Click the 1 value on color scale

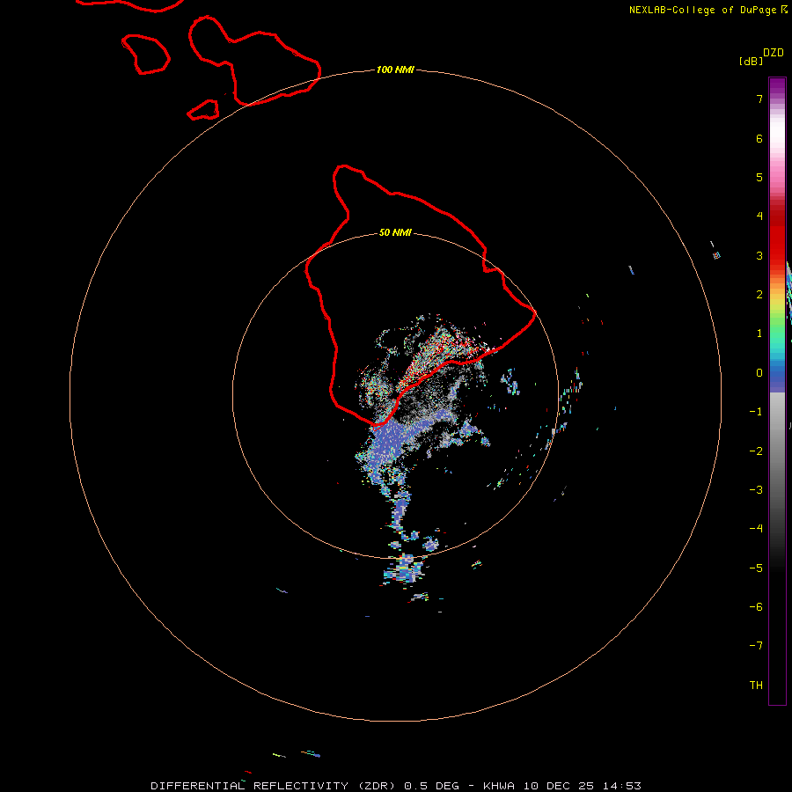pos(759,334)
